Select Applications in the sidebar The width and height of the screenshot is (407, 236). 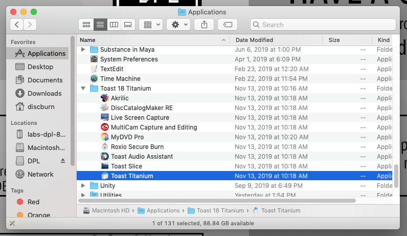38,54
